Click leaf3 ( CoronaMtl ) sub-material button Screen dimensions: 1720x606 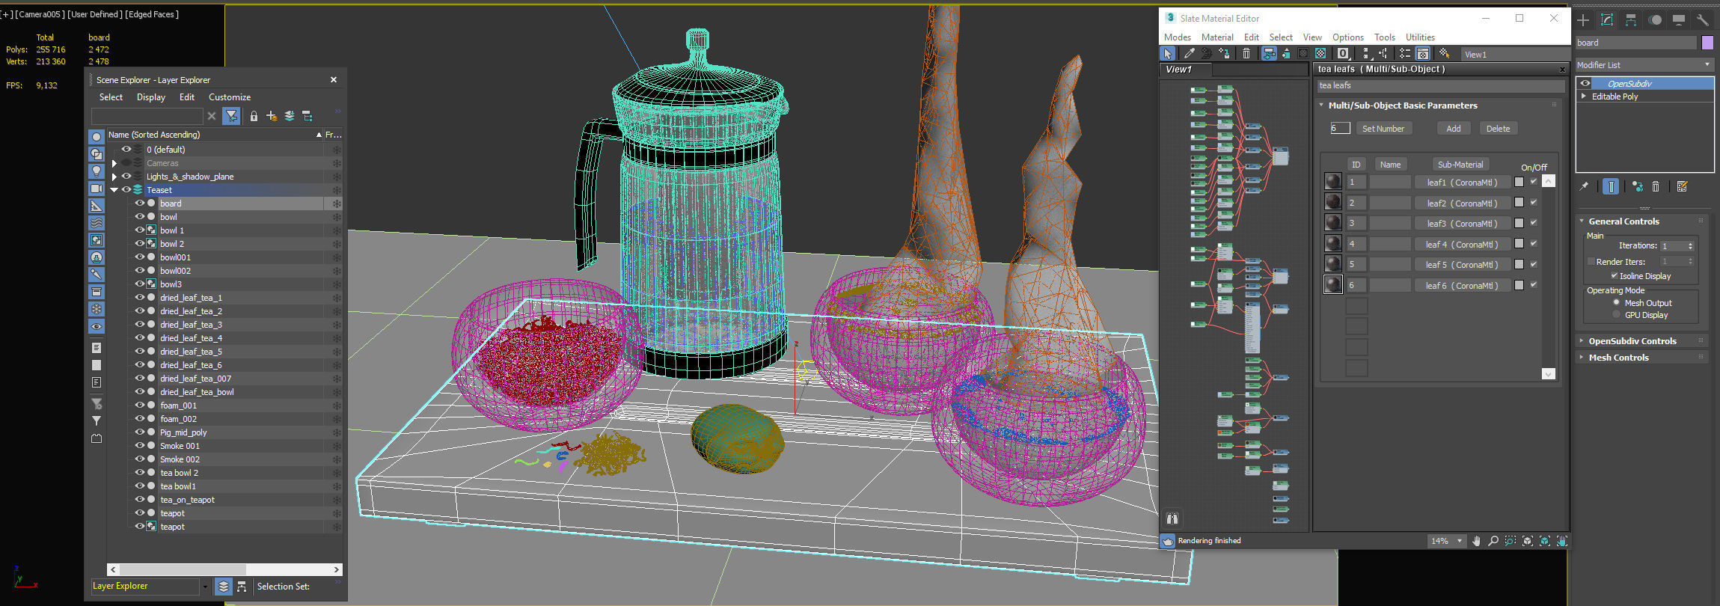coord(1462,224)
